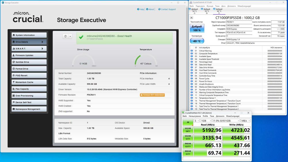The height and width of the screenshot is (162, 288).
Task: Click the Drive Usage gauge
Action: pyautogui.click(x=84, y=60)
